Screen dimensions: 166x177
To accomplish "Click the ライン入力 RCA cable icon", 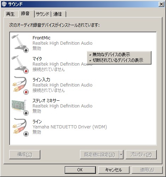I will [x=20, y=85].
